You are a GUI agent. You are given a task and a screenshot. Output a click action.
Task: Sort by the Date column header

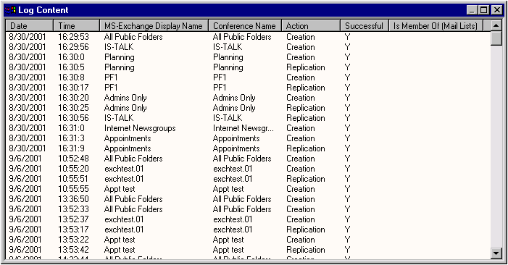(x=29, y=25)
